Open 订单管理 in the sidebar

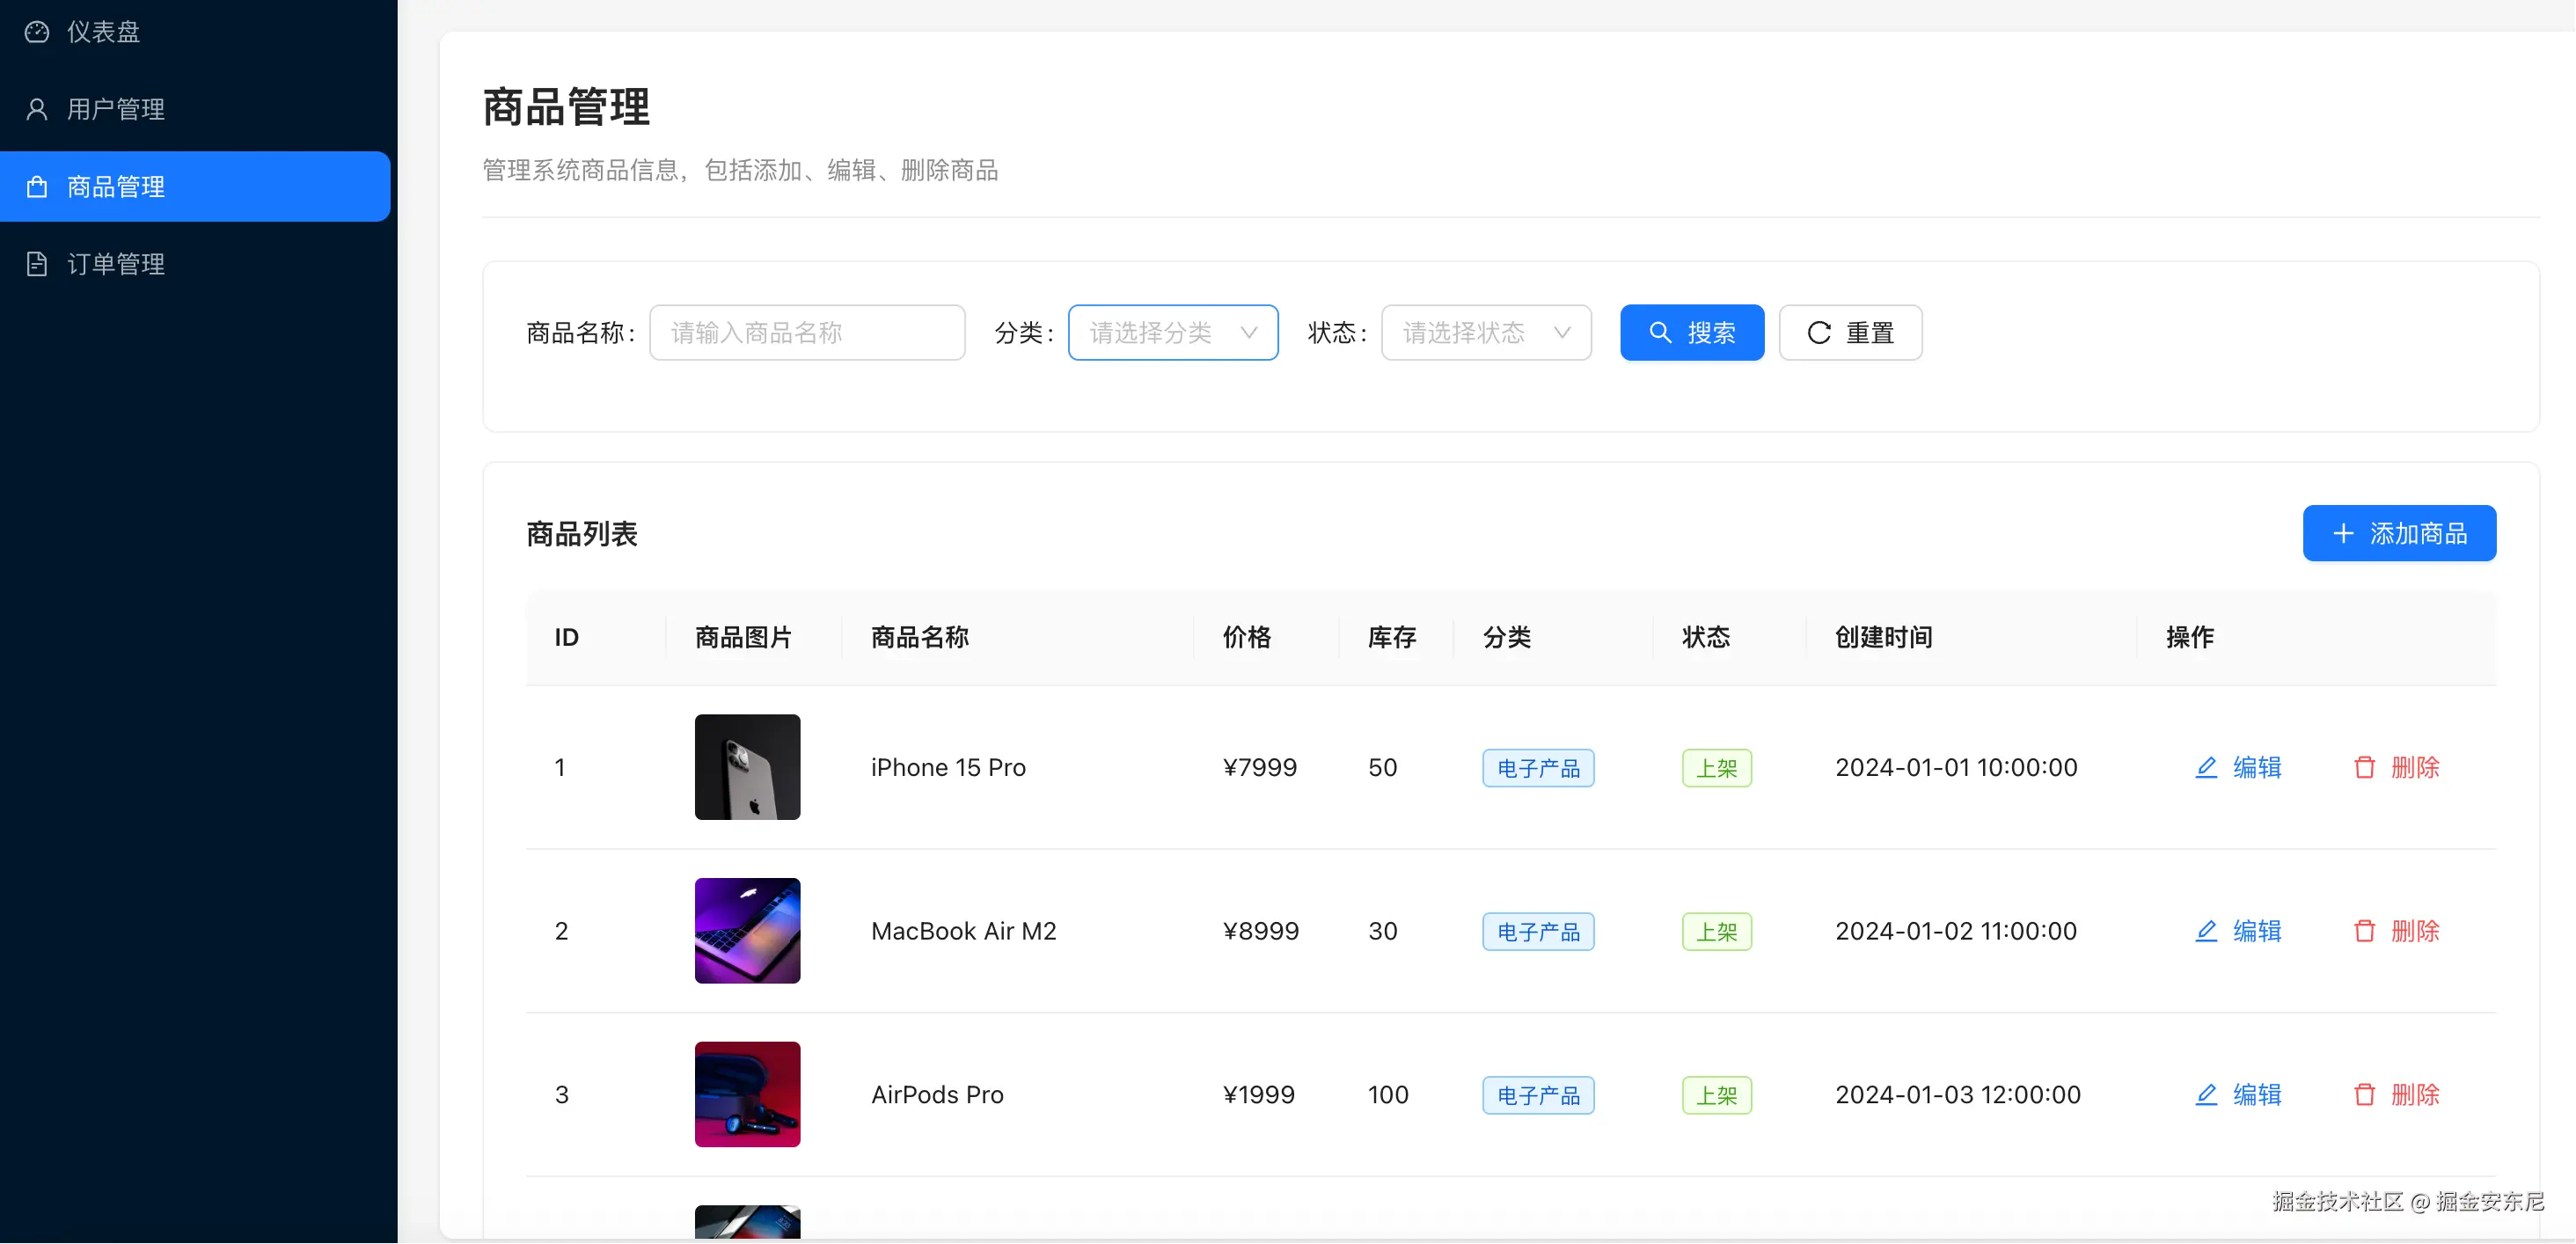coord(116,264)
